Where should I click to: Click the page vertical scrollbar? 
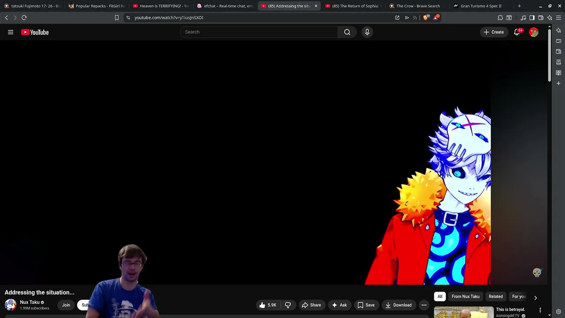click(x=549, y=55)
